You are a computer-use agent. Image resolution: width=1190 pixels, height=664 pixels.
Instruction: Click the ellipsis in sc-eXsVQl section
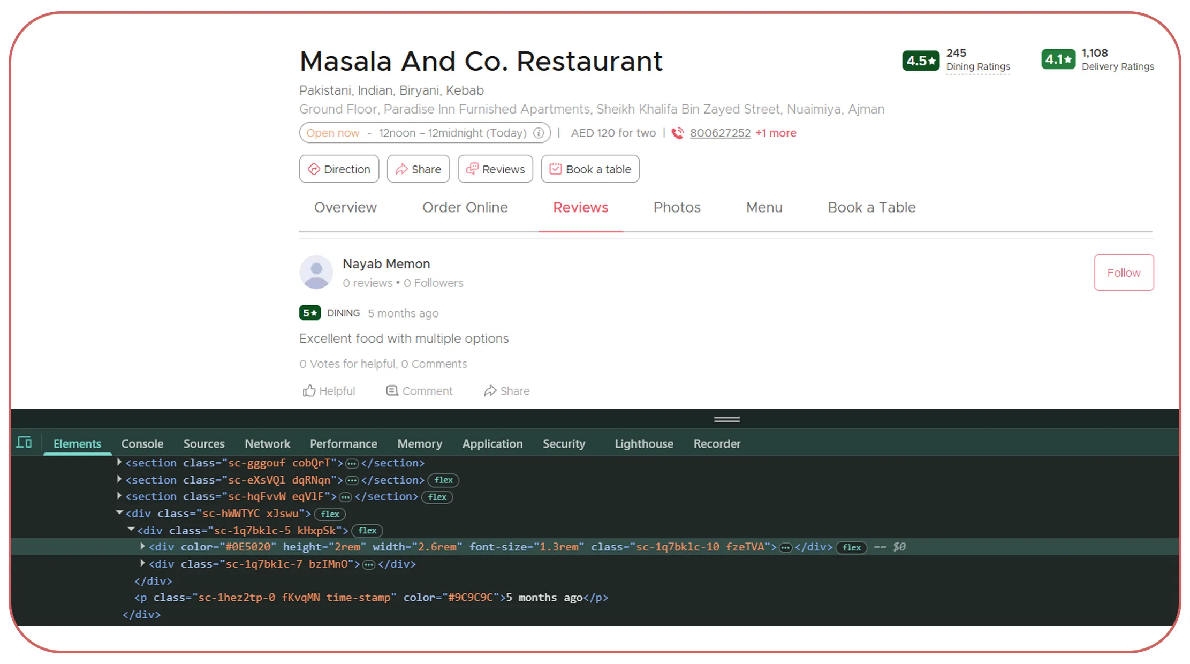click(x=352, y=480)
